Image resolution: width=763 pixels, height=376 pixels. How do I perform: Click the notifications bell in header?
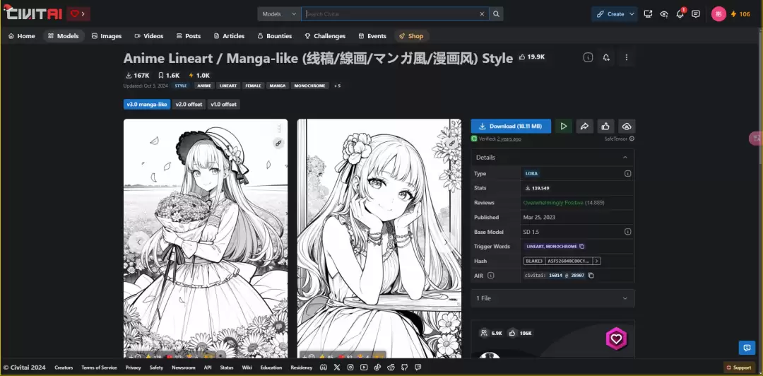click(x=680, y=14)
